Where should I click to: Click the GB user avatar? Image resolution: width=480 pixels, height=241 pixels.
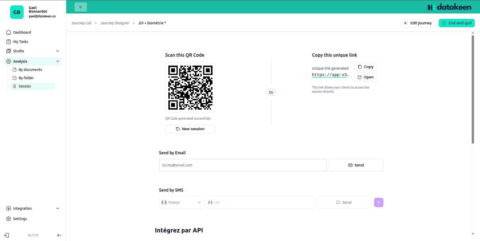[x=17, y=12]
